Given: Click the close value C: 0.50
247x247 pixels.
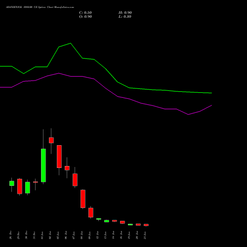Looking at the screenshot, I should coord(85,13).
